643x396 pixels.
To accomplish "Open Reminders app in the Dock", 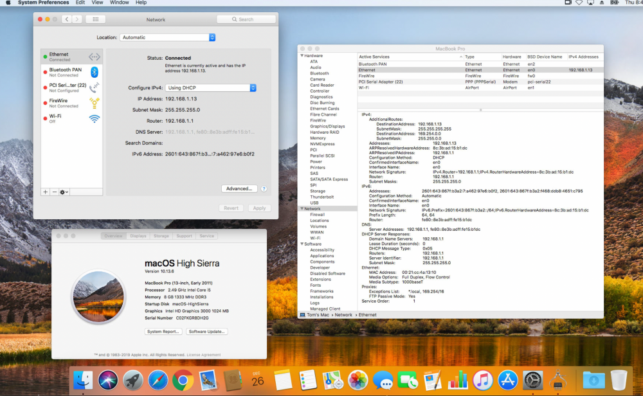I will (x=307, y=380).
